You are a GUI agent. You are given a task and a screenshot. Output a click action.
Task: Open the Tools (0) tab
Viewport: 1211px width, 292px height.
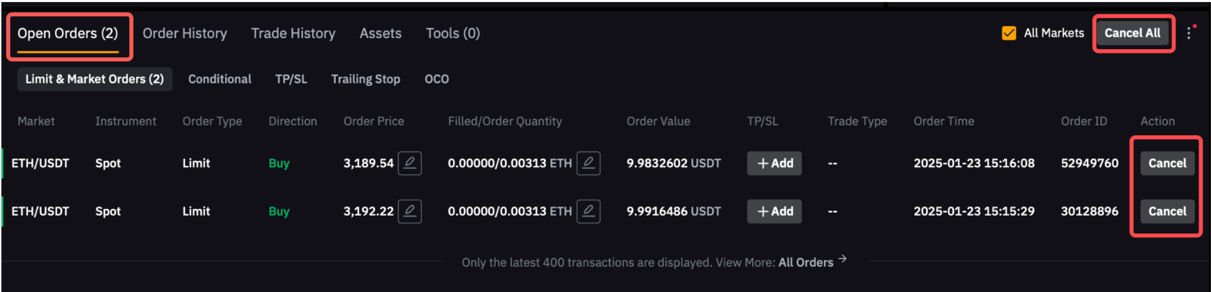[453, 33]
